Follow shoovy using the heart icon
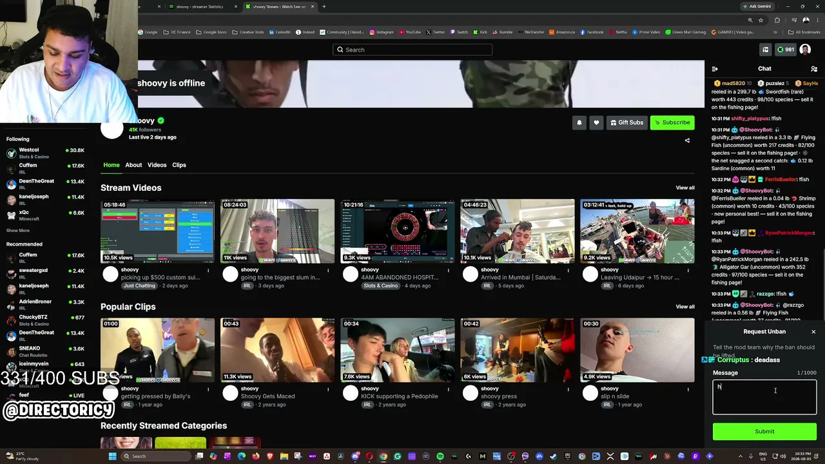The image size is (825, 464). tap(596, 122)
